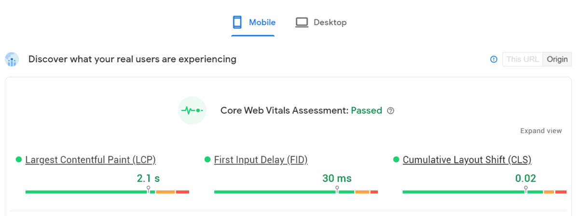Click the real users chart icon
579x216 pixels.
(12, 59)
